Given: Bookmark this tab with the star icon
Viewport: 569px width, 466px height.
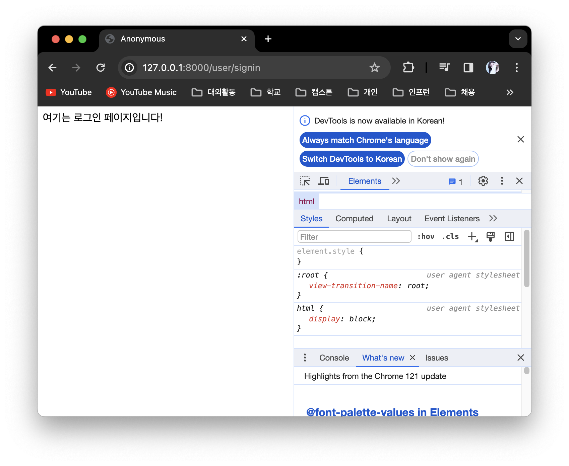Looking at the screenshot, I should coord(374,68).
